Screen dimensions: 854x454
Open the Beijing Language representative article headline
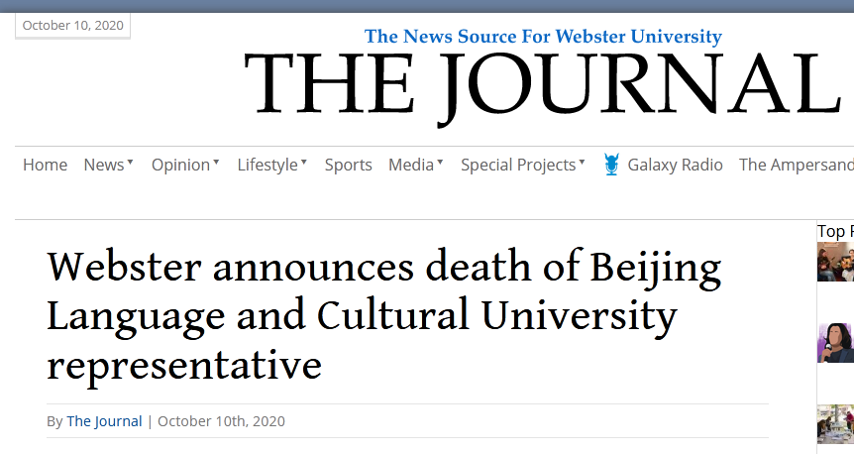[383, 316]
